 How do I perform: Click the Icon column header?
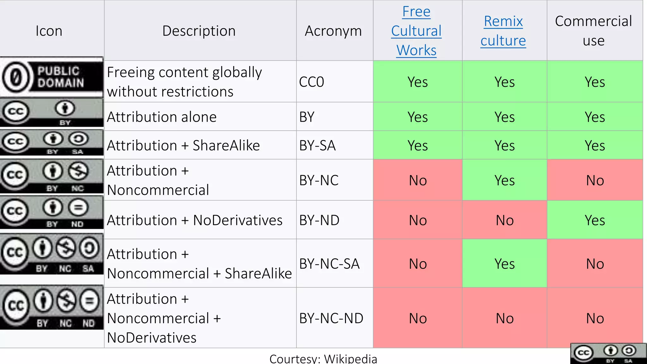(x=49, y=31)
